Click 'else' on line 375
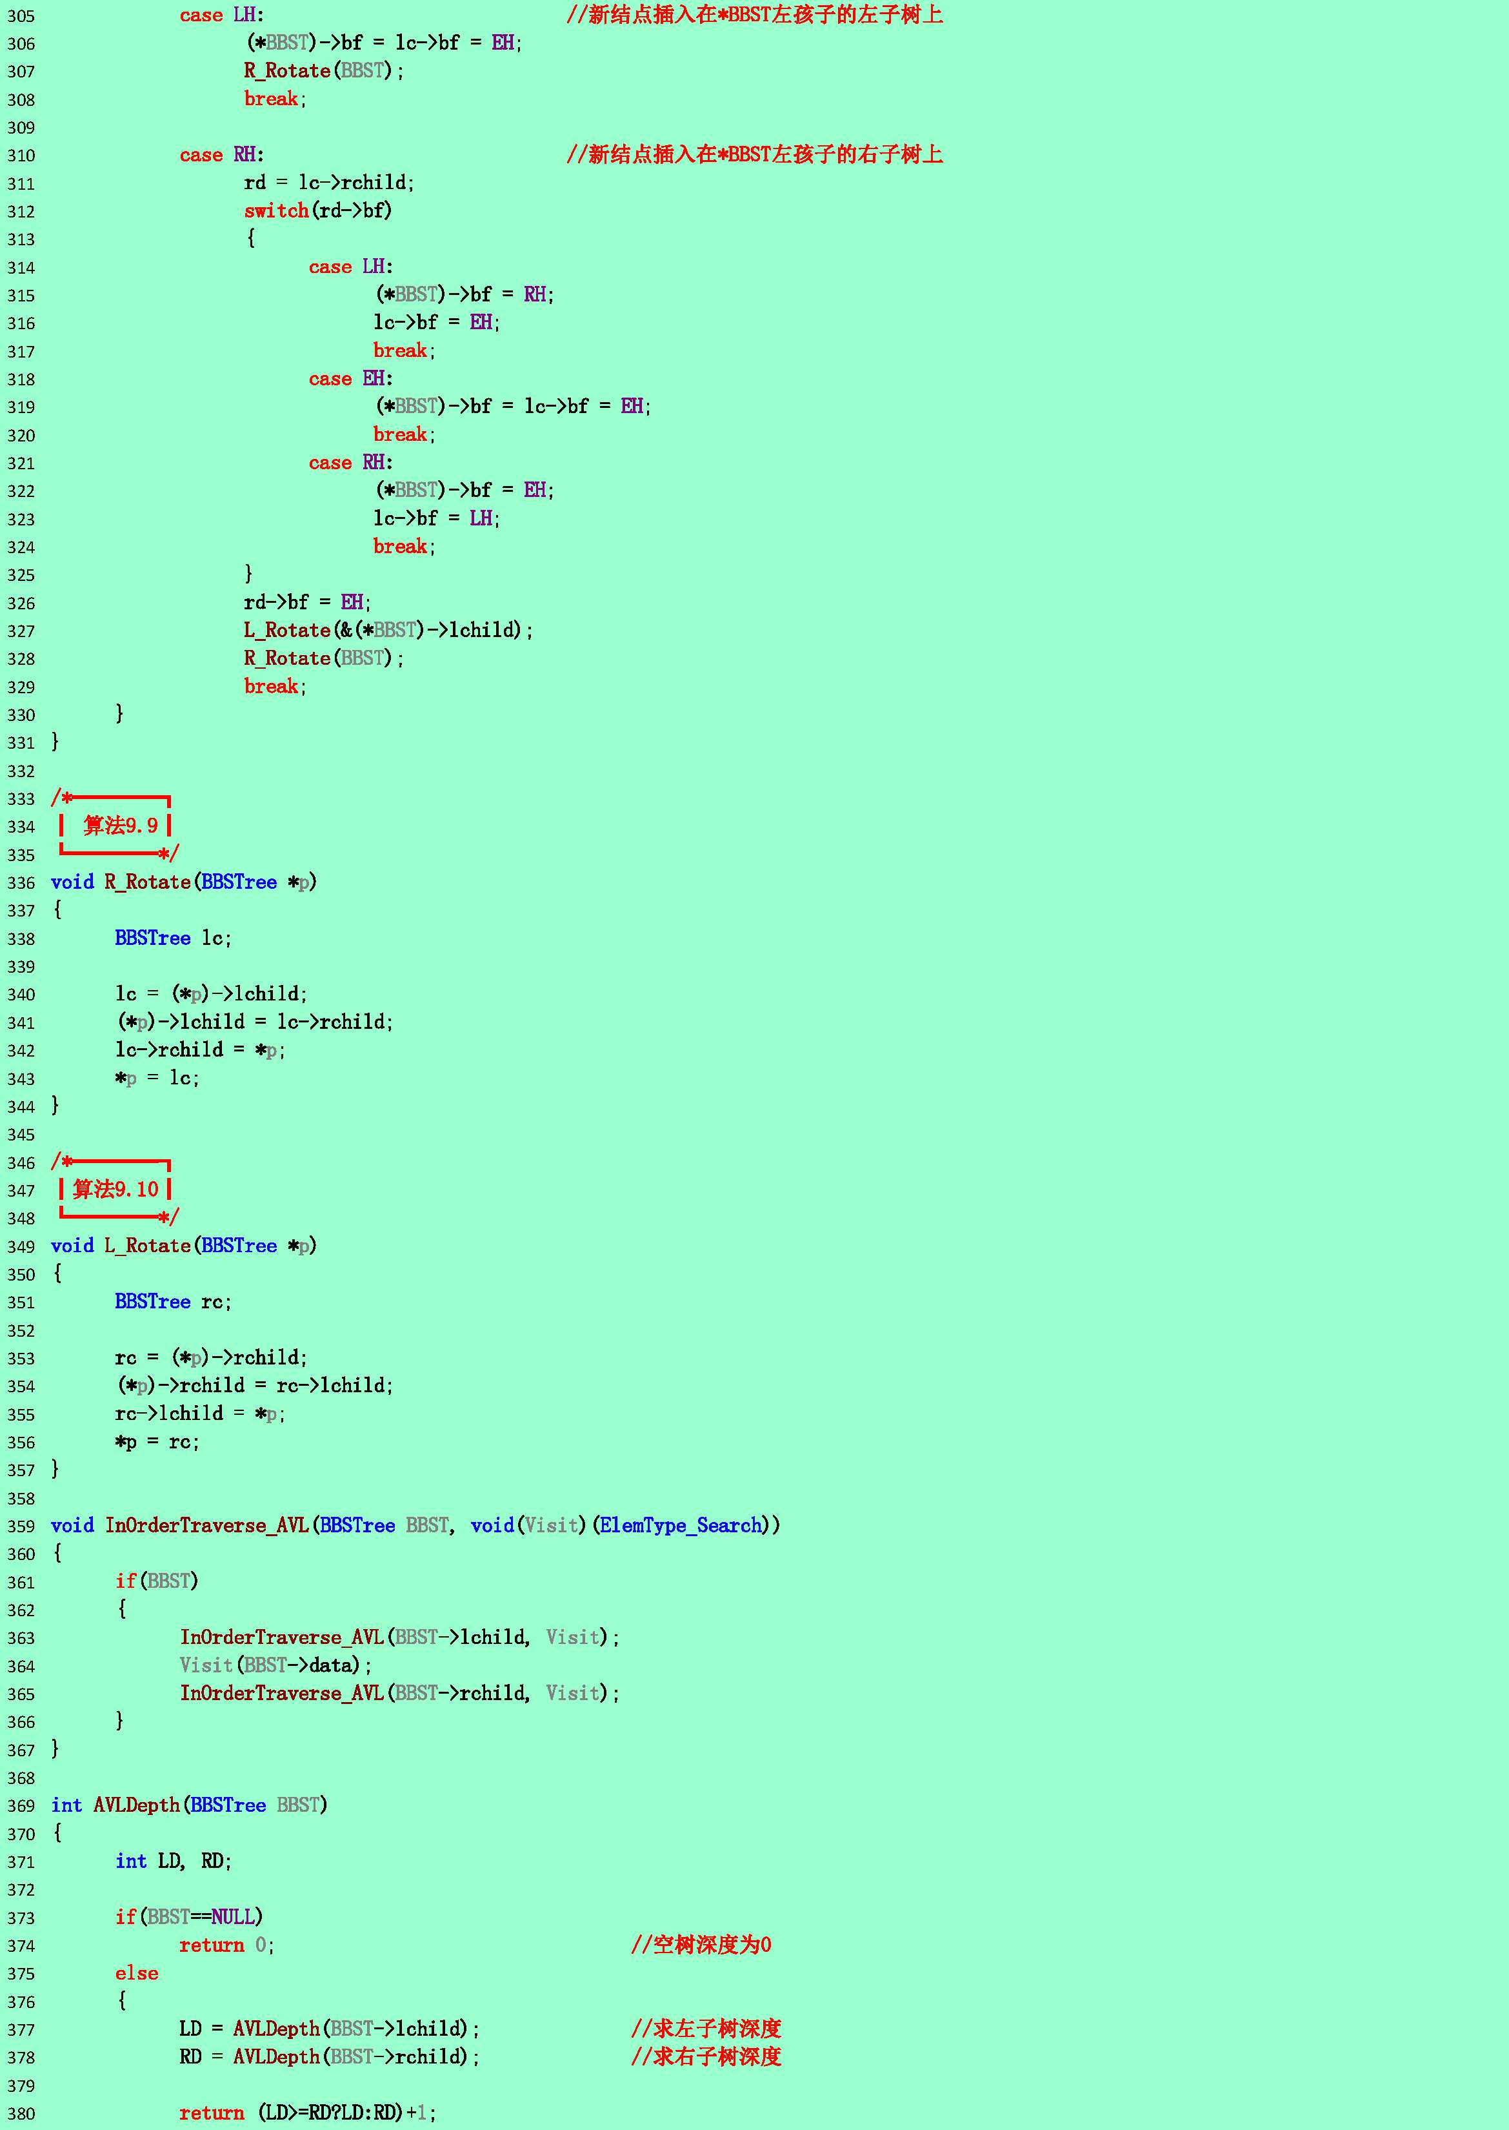This screenshot has width=1509, height=2130. (137, 1973)
